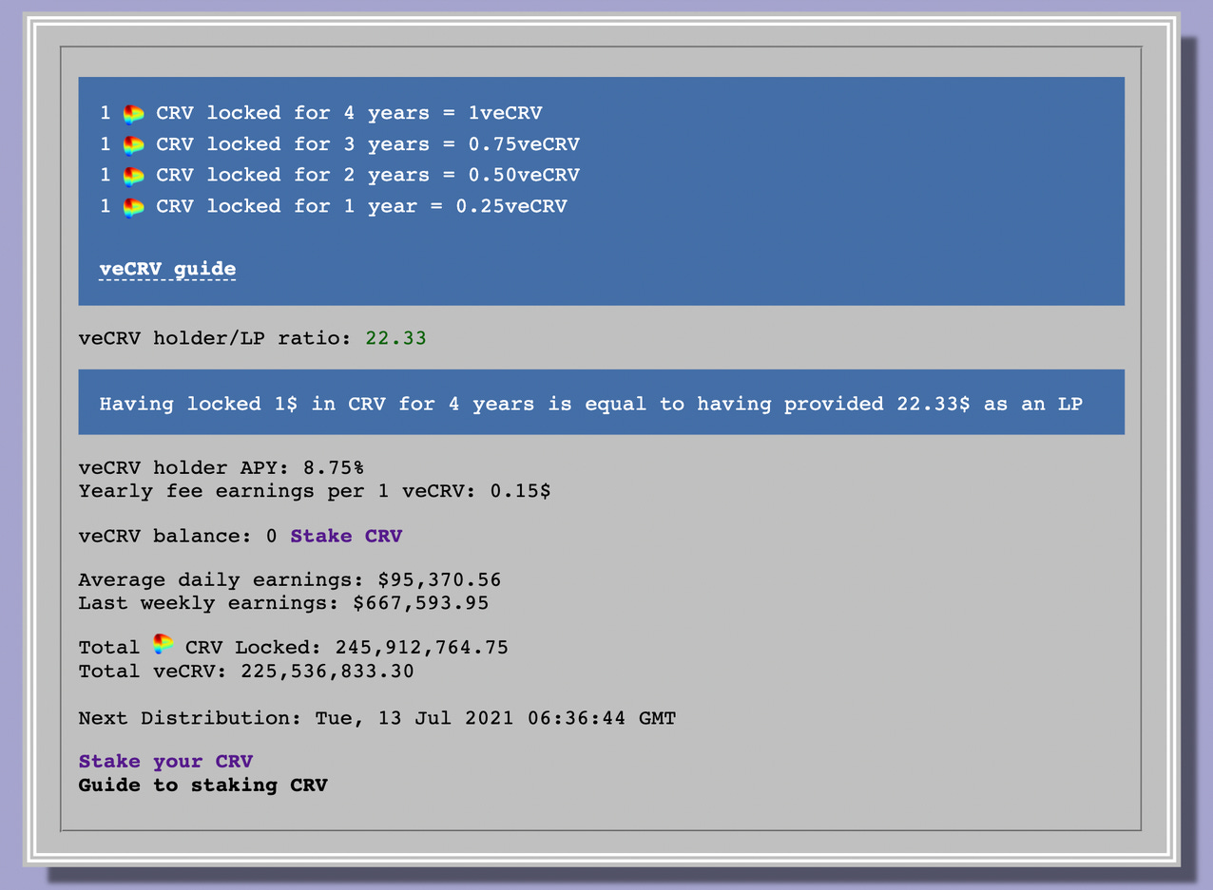Select the green ratio value 22.33
This screenshot has width=1213, height=890.
(395, 337)
